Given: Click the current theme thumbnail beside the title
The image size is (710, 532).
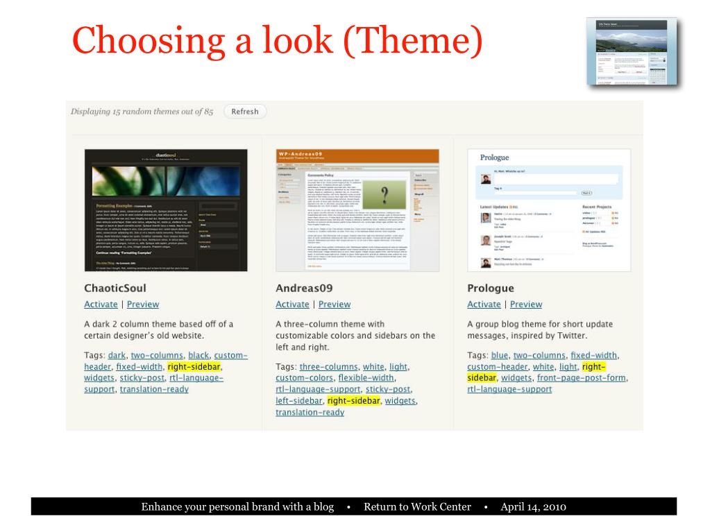Looking at the screenshot, I should click(632, 51).
